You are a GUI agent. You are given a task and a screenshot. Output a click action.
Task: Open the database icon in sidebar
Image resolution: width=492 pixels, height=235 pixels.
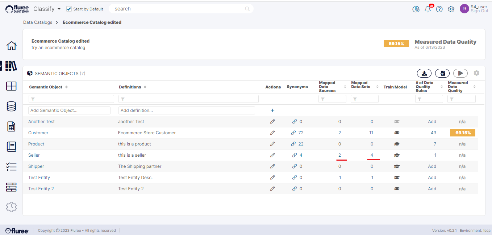pyautogui.click(x=11, y=106)
